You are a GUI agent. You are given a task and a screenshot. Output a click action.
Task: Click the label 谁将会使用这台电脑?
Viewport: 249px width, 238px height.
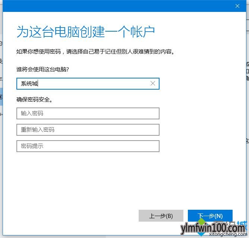[x=42, y=69]
